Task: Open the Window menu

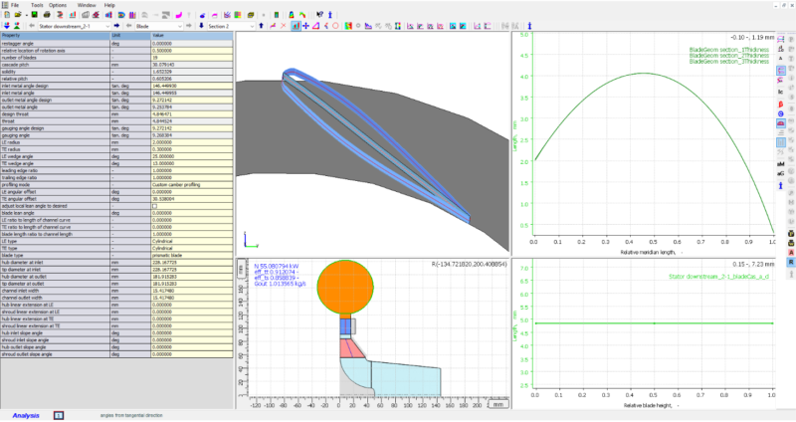Action: (x=87, y=5)
